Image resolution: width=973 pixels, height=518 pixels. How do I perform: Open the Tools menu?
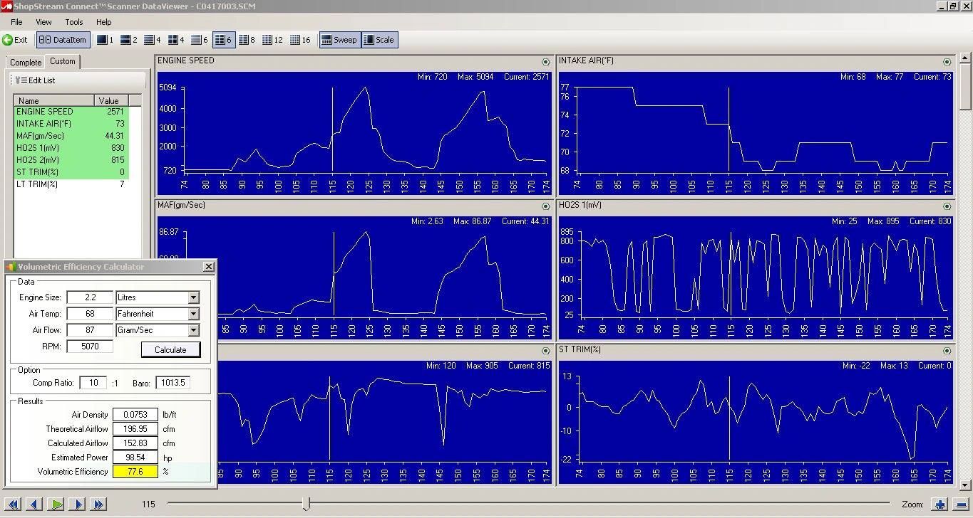coord(73,22)
